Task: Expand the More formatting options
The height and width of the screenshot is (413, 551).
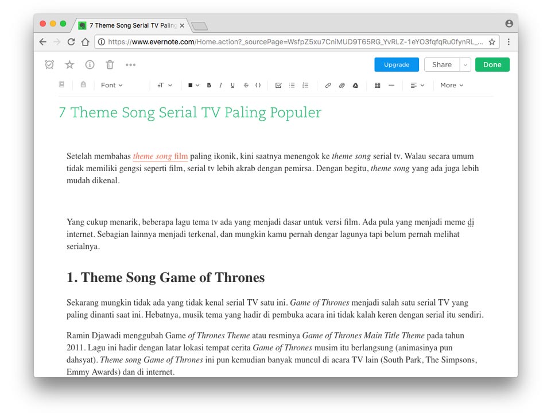Action: pyautogui.click(x=452, y=85)
